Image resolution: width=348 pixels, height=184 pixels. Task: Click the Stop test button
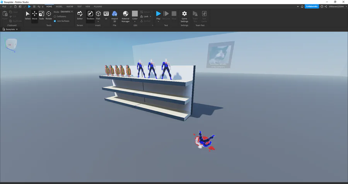tap(174, 14)
